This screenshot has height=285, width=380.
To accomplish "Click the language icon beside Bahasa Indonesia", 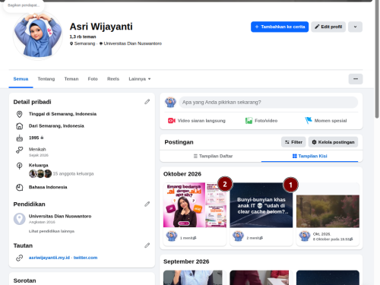I will 19,188.
